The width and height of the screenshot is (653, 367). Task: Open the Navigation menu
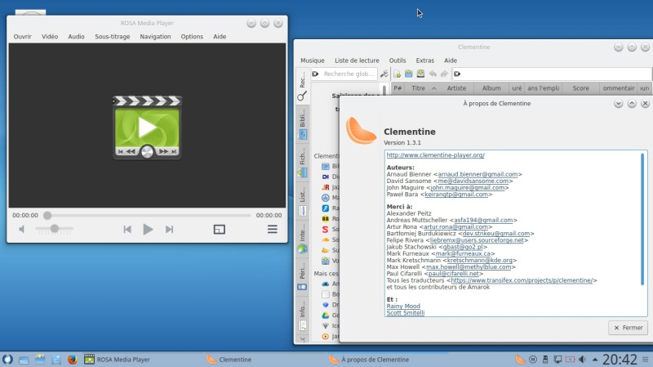point(155,36)
